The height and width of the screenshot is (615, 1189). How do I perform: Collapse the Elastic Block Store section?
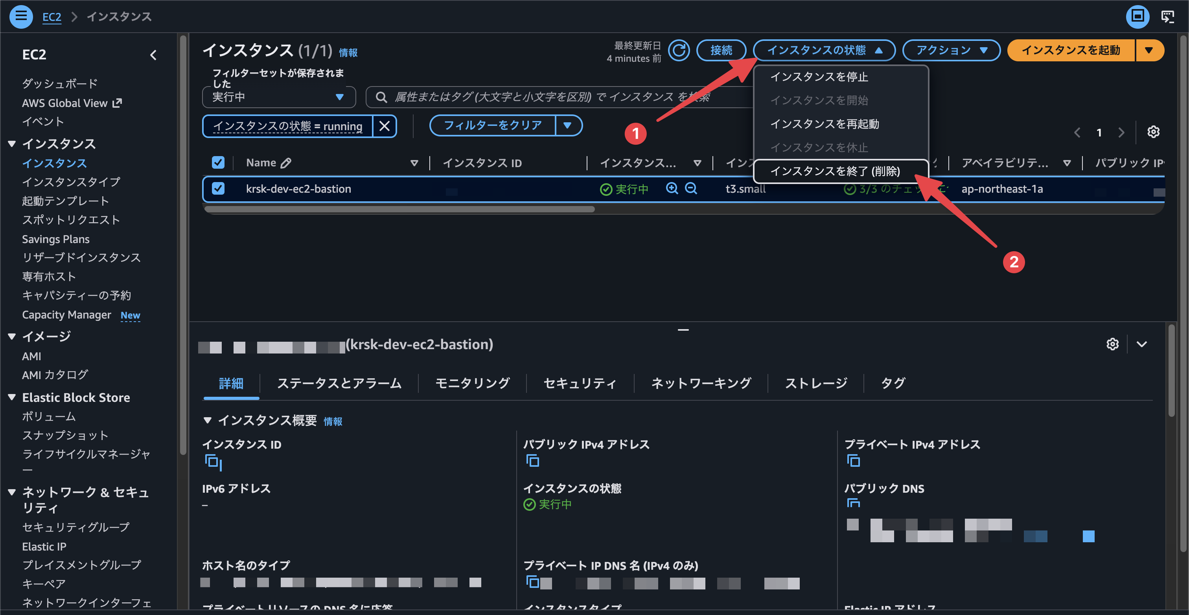(x=12, y=397)
